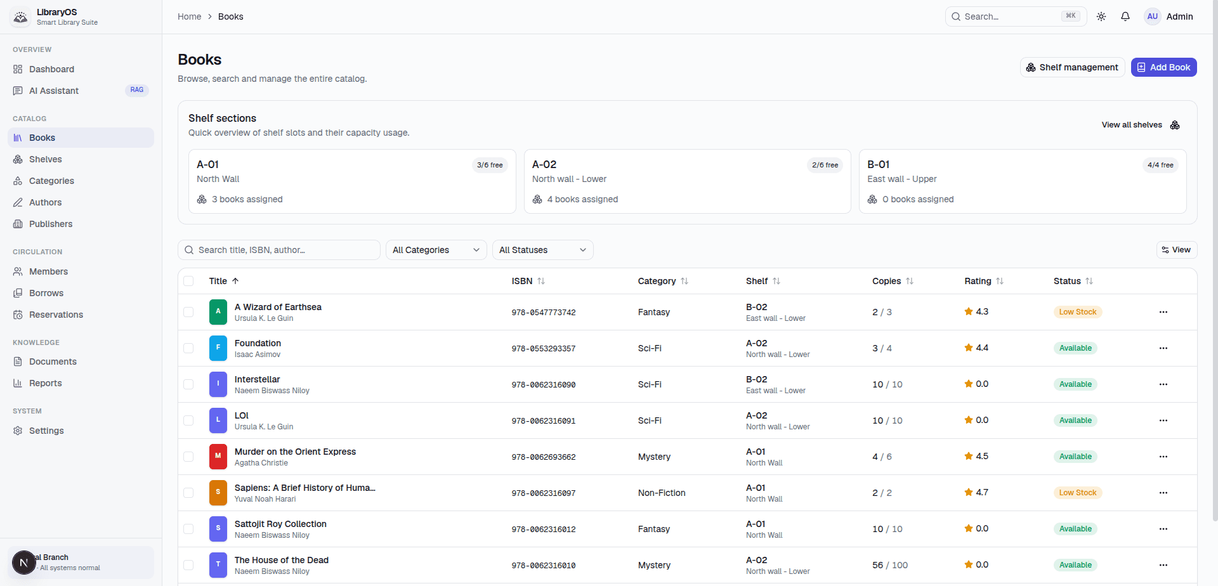1218x586 pixels.
Task: Focus the Search title, ISBN, author field
Action: [279, 250]
